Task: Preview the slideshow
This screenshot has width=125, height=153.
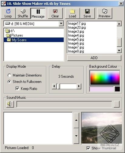Action: pos(105,13)
